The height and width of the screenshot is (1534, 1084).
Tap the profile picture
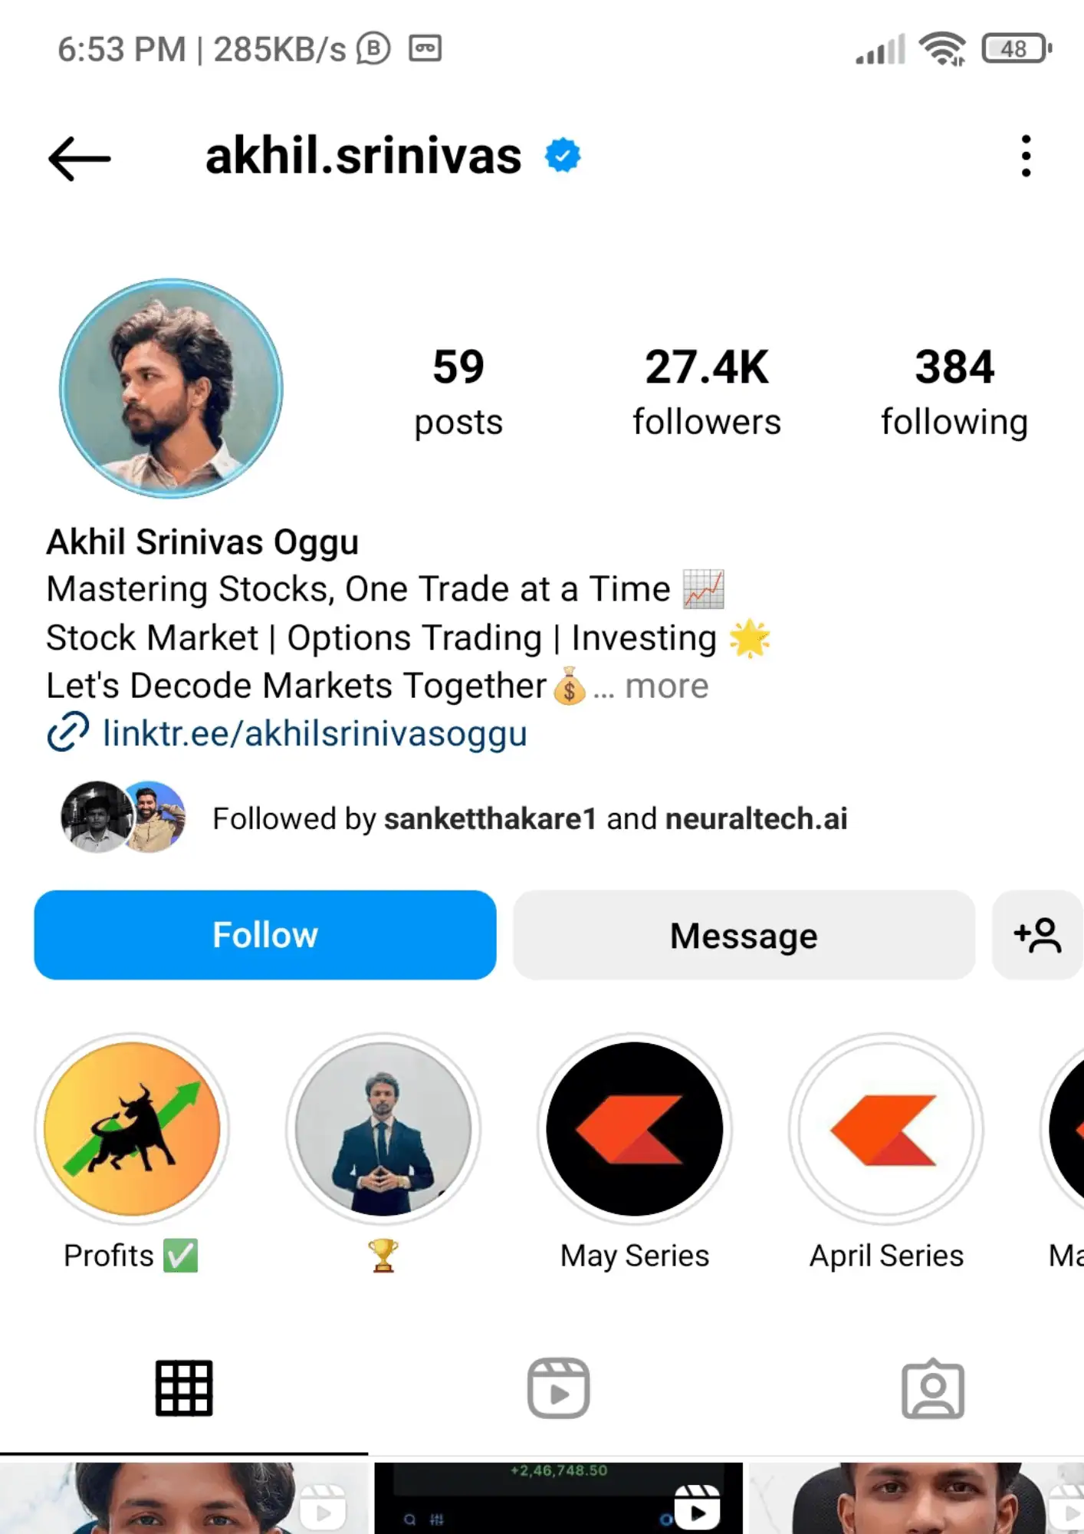click(172, 388)
